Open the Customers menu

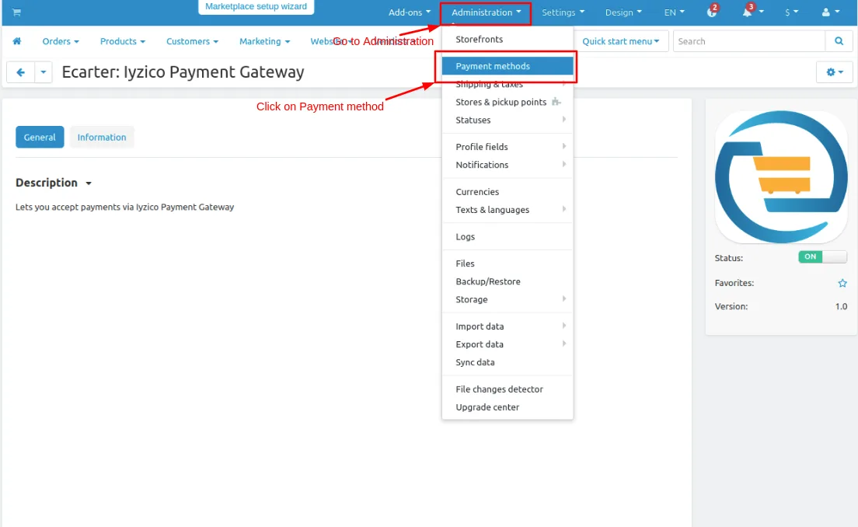tap(192, 41)
